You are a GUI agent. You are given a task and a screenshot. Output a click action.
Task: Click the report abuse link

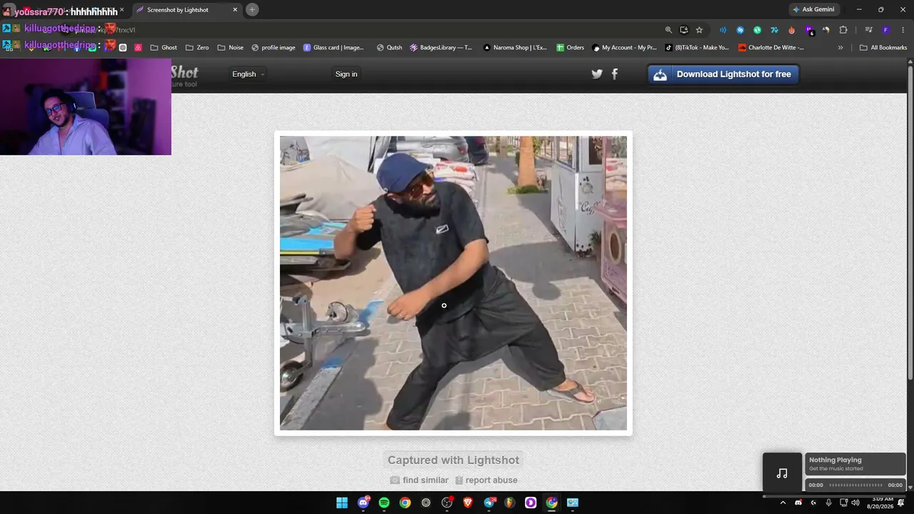486,480
